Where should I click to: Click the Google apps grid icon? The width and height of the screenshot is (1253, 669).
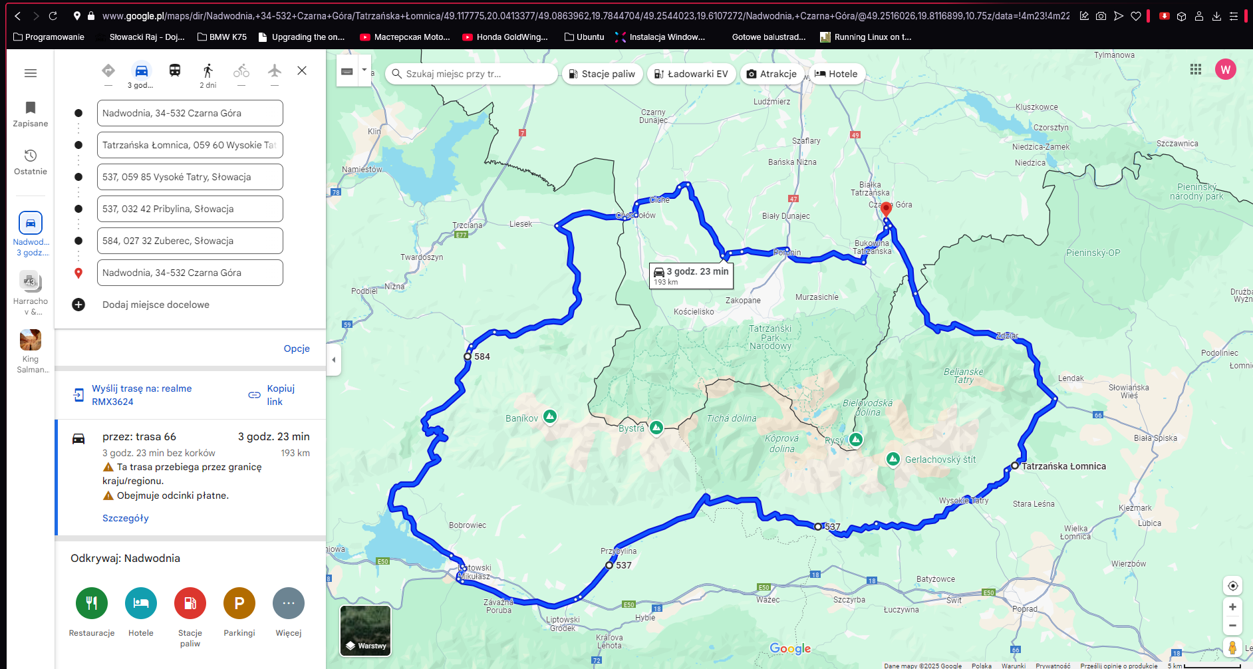click(1195, 69)
